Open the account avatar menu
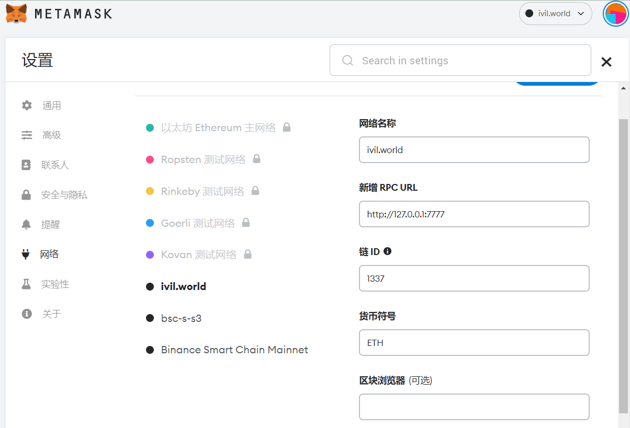This screenshot has width=630, height=428. [615, 14]
